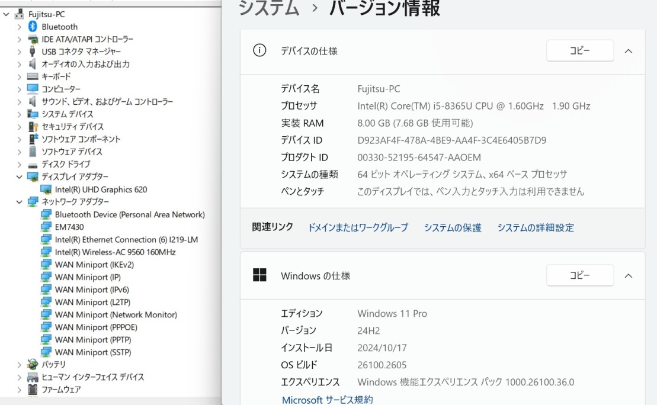
Task: Collapse the Fujitsu-PC root node
Action: [7, 14]
